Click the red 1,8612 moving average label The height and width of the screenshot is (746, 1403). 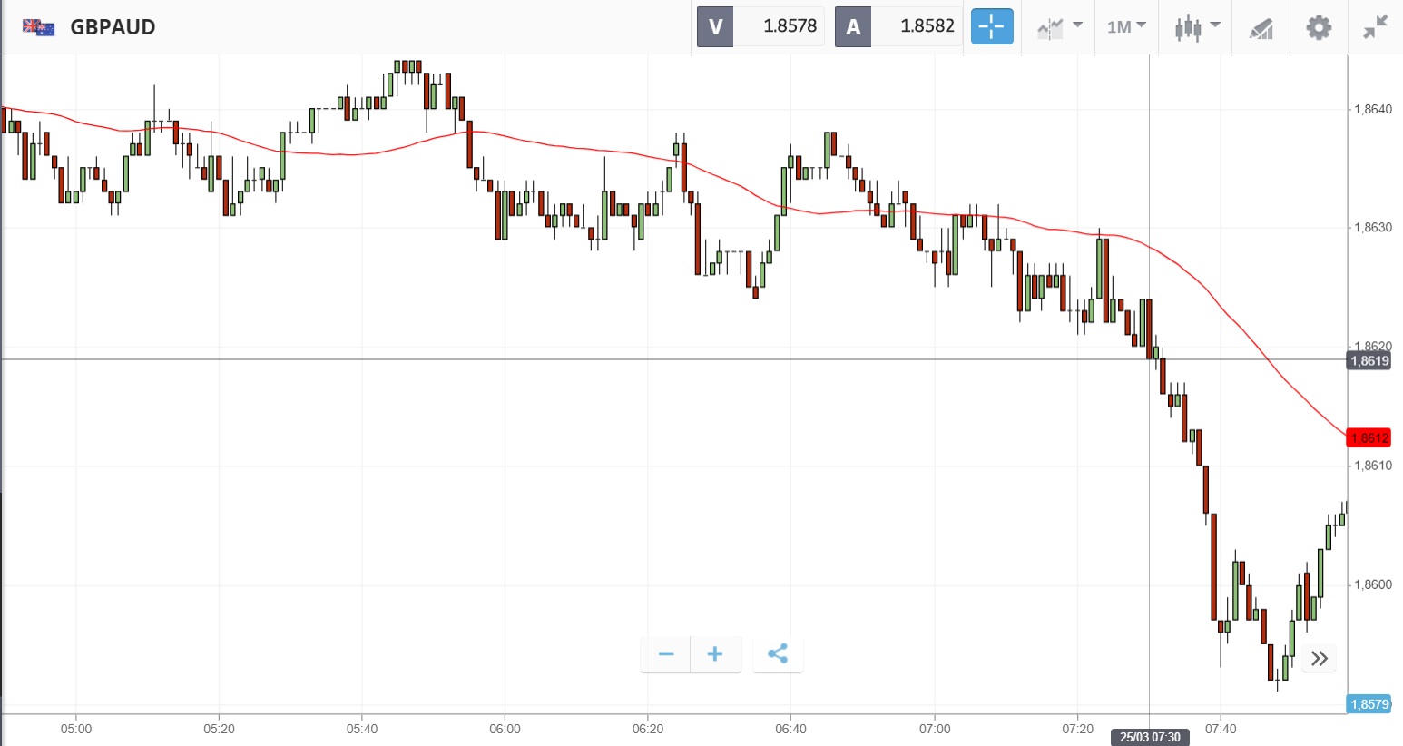point(1369,437)
